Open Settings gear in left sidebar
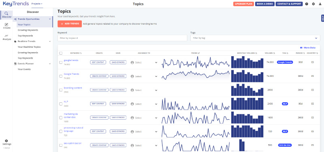324x152 pixels. (6, 141)
